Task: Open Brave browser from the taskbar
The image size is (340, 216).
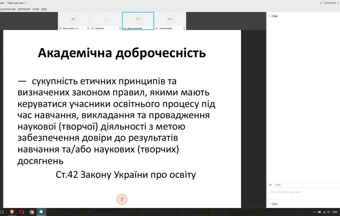Action: (11, 212)
